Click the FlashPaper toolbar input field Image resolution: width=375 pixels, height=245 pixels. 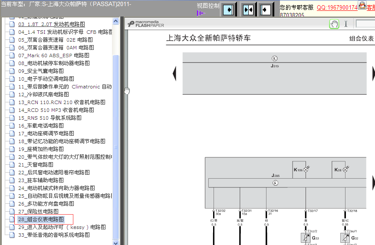pos(365,24)
